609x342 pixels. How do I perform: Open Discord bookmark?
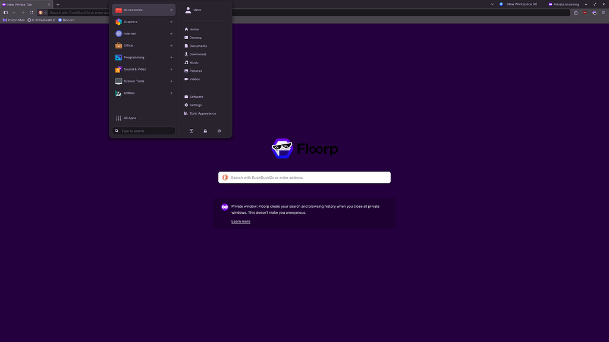click(x=67, y=20)
